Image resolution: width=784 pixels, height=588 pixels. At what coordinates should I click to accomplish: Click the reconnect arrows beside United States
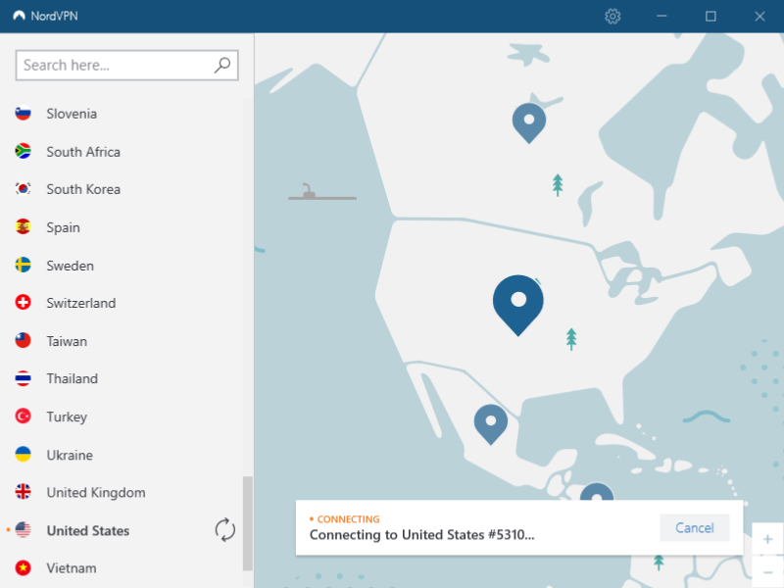tap(225, 530)
